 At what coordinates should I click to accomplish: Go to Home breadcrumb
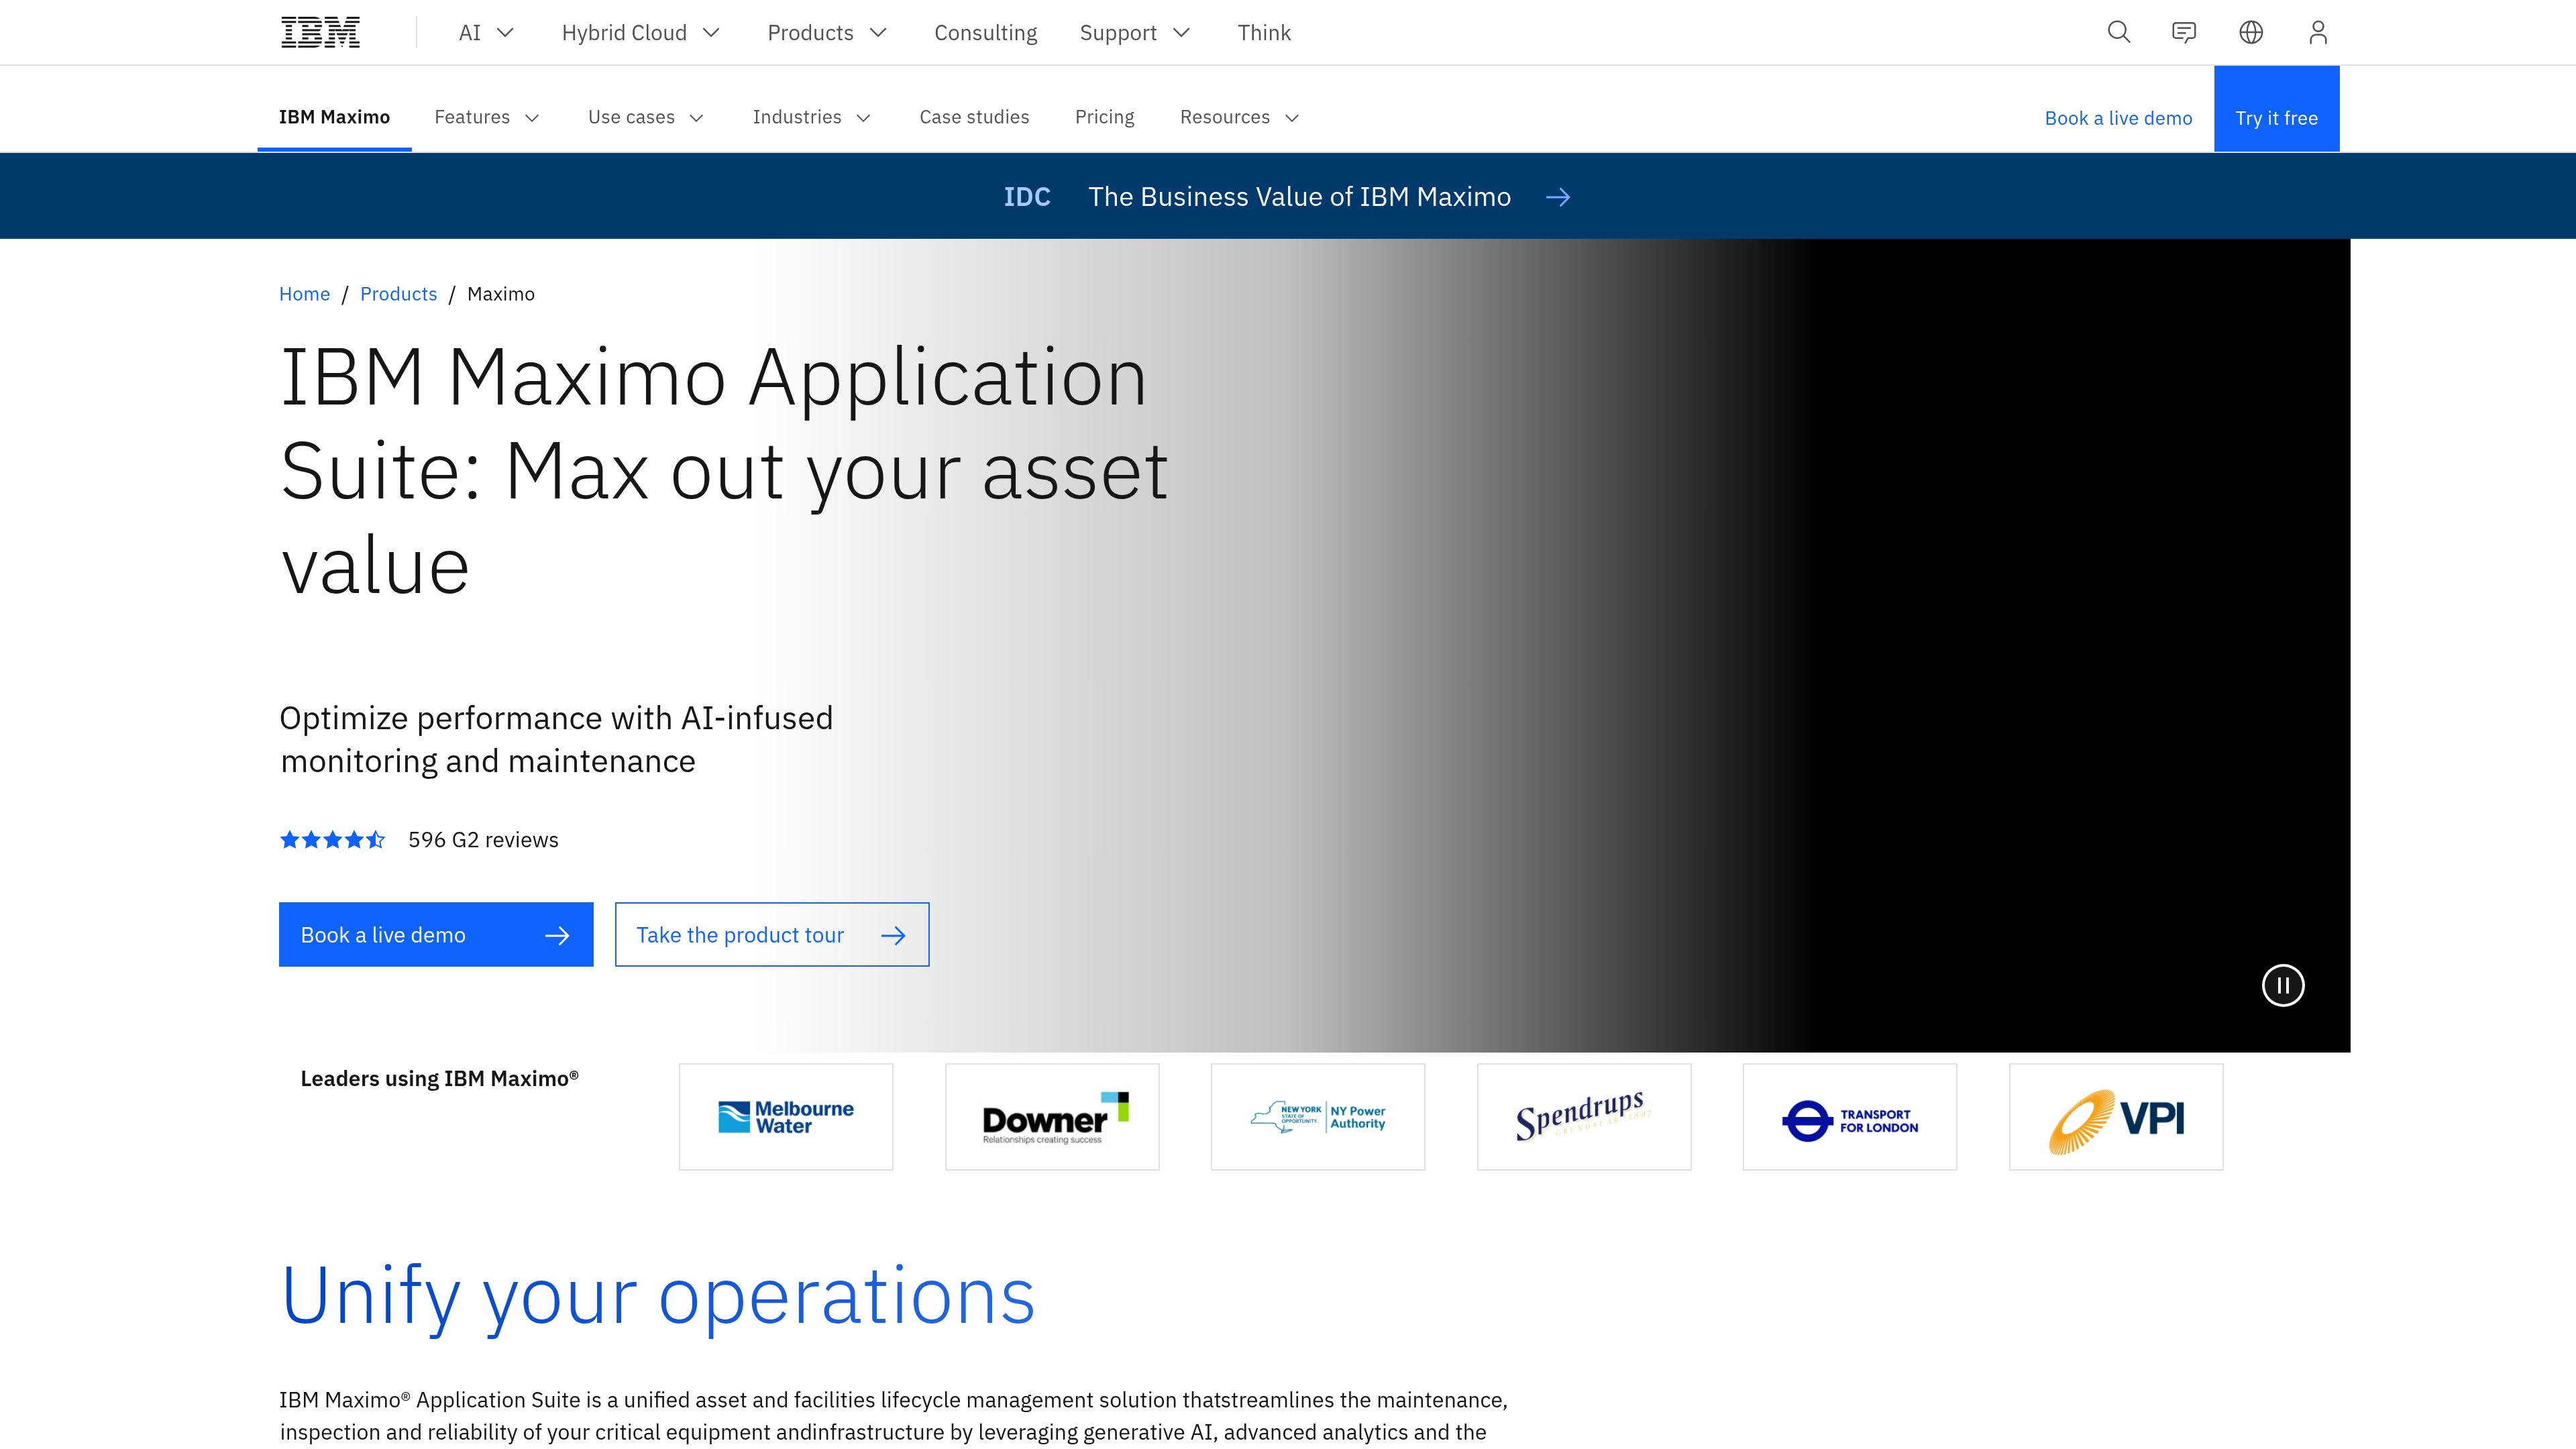click(304, 294)
